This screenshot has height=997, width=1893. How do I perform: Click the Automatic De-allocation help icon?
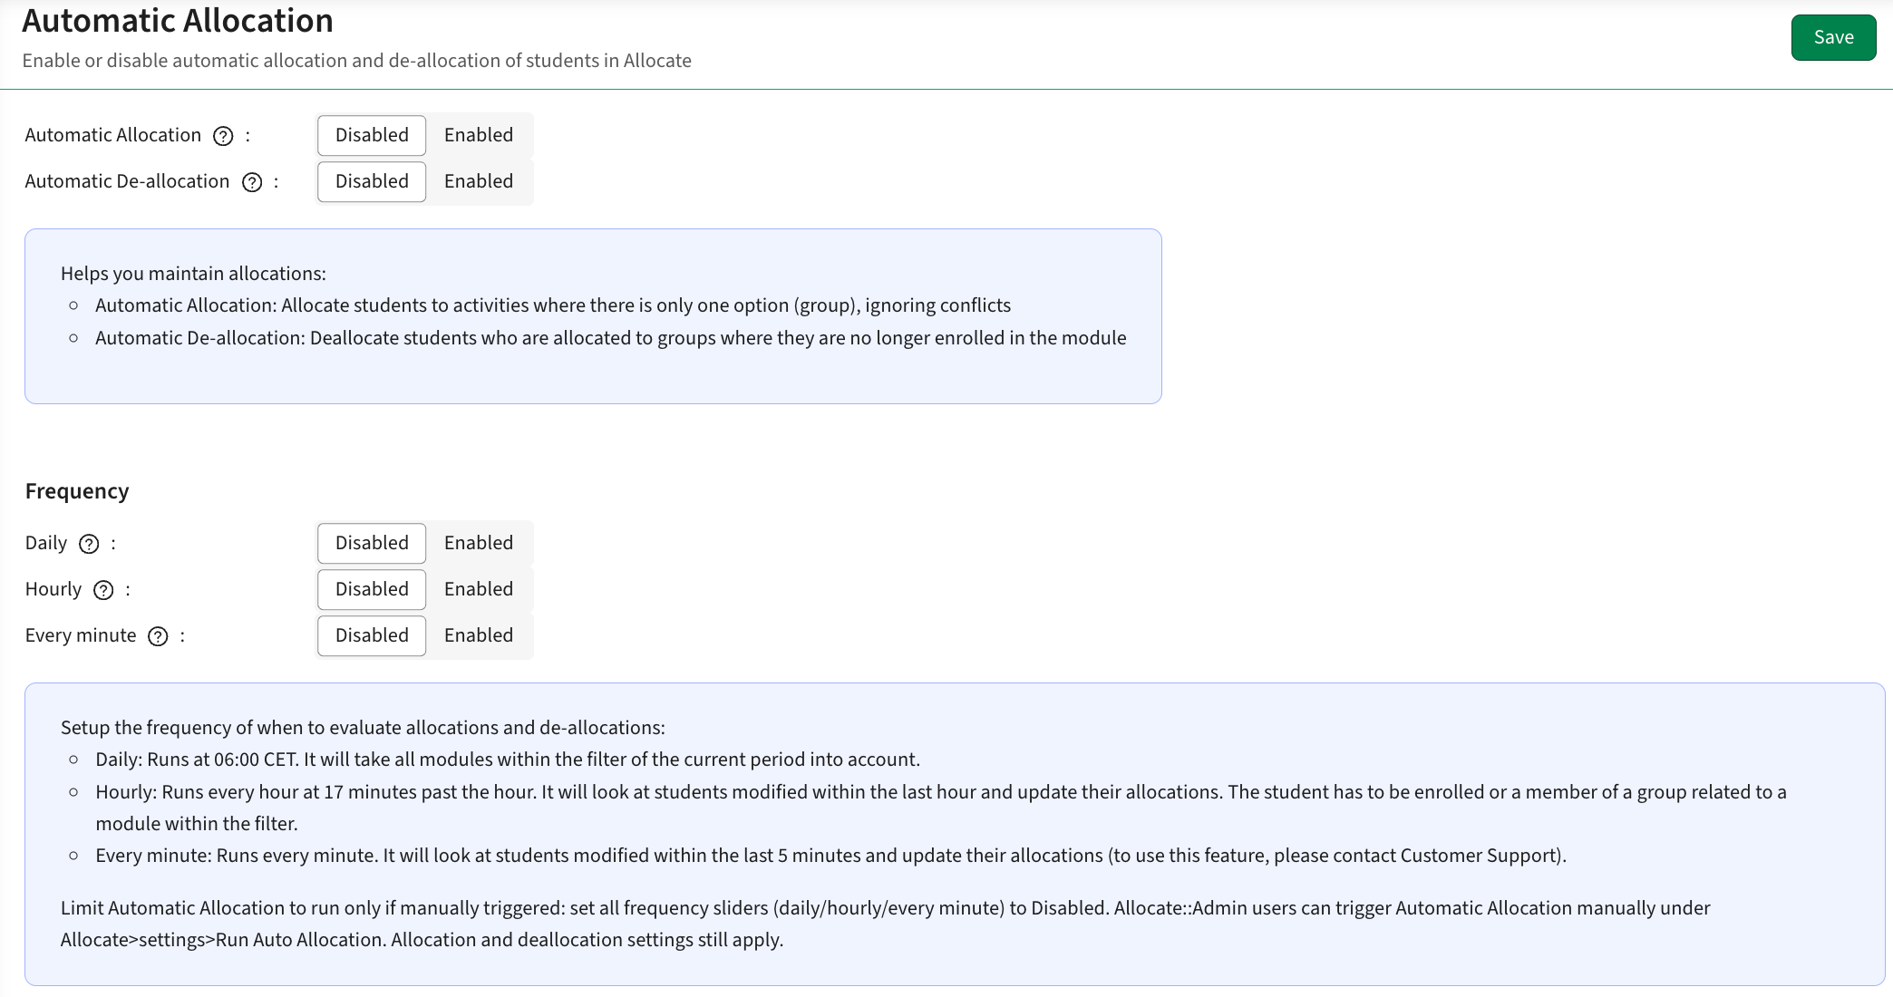253,181
